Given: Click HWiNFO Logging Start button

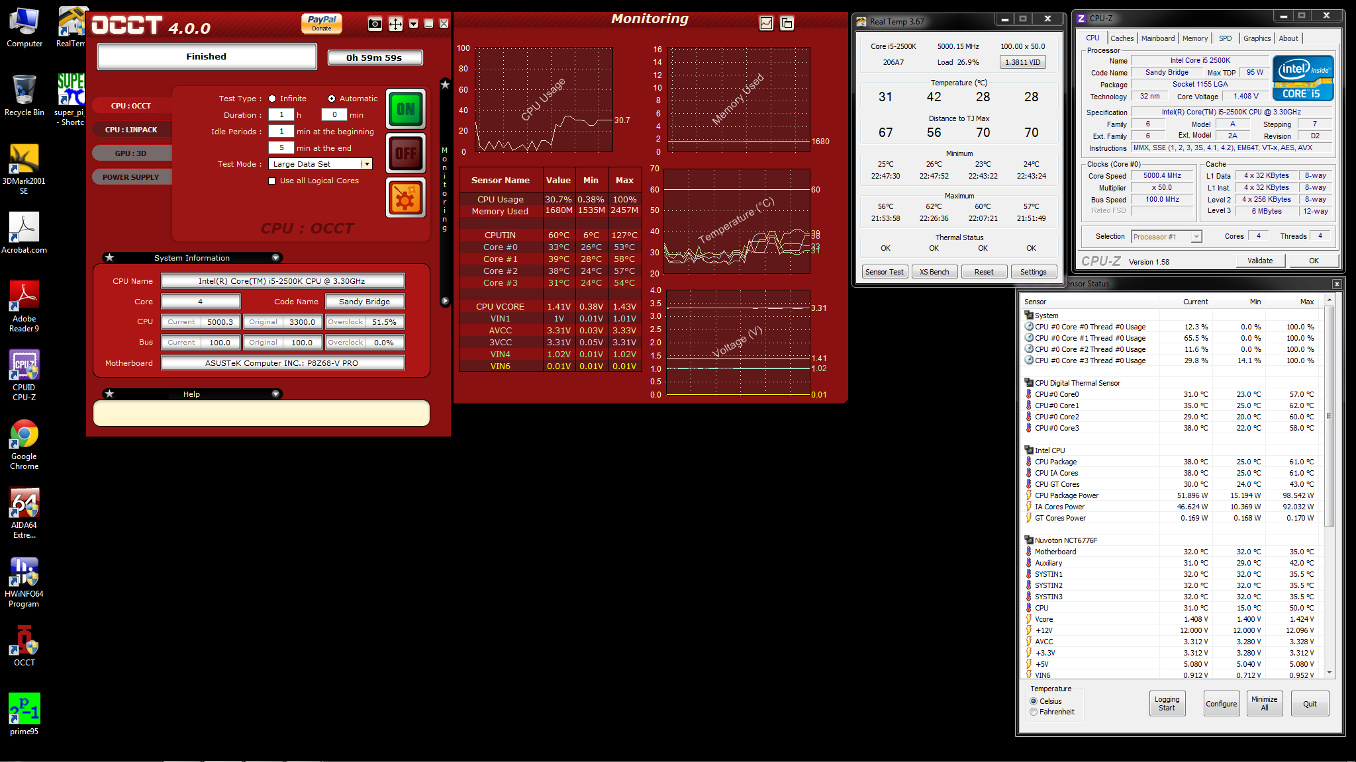Looking at the screenshot, I should click(x=1167, y=704).
